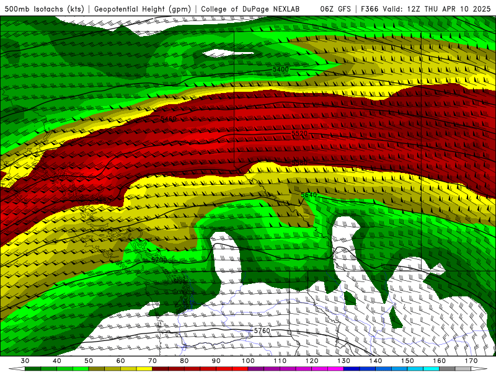Click the 5700 height contour label
Viewport: 496px width, 372px height.
coord(159,260)
